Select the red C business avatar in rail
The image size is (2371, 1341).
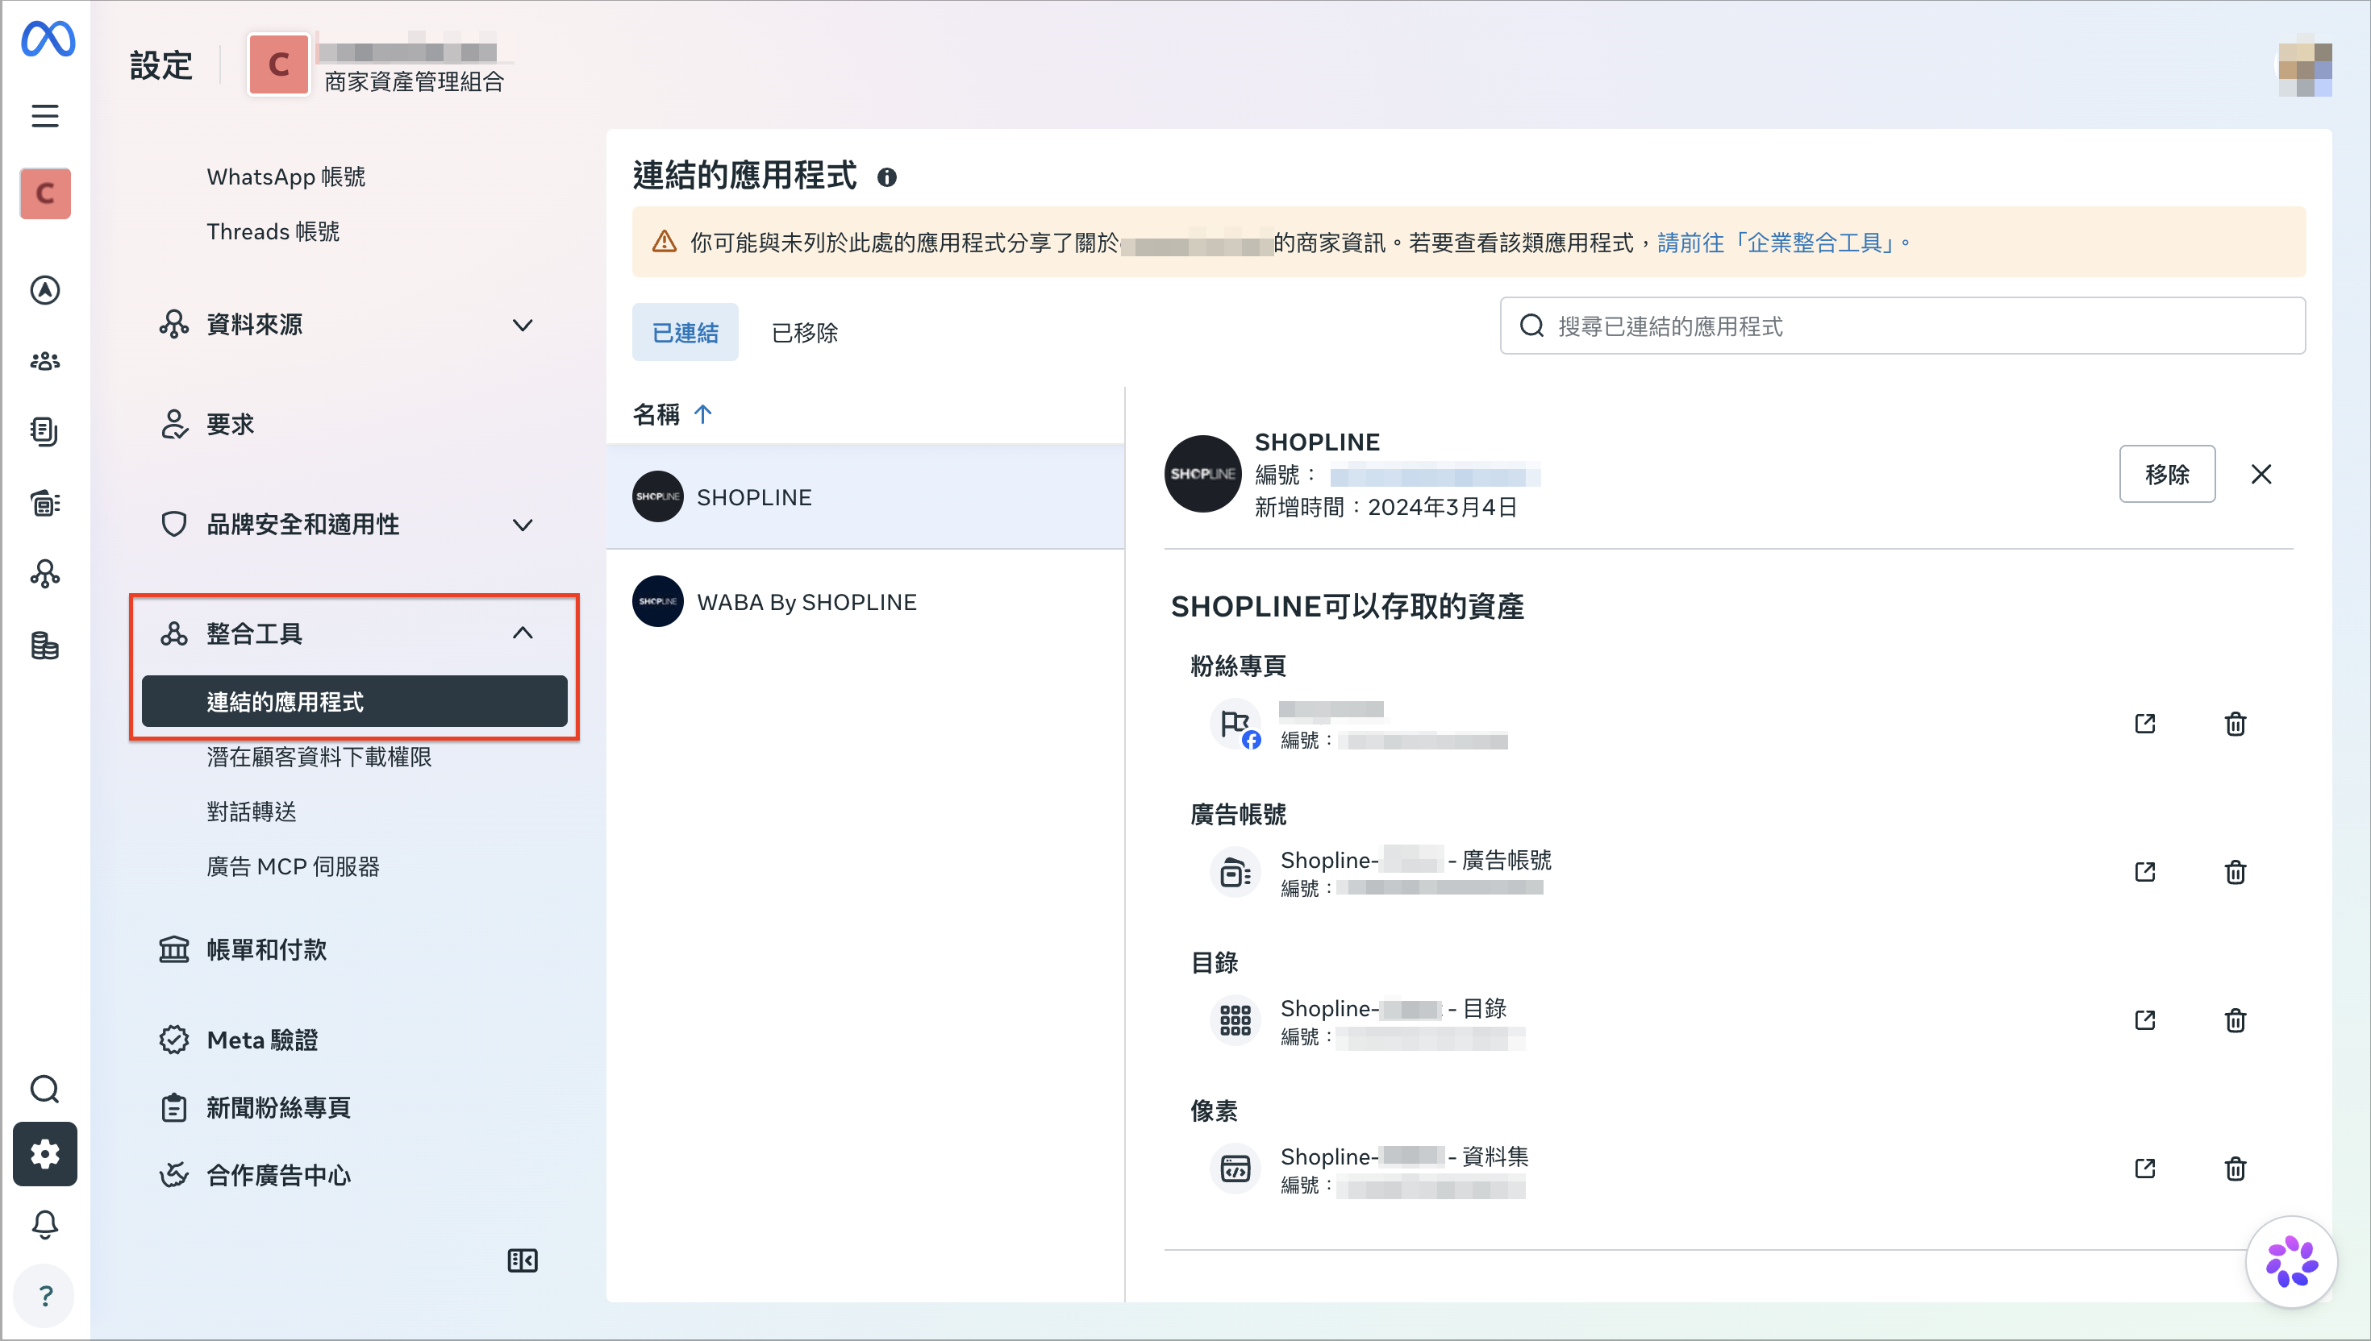coord(45,193)
